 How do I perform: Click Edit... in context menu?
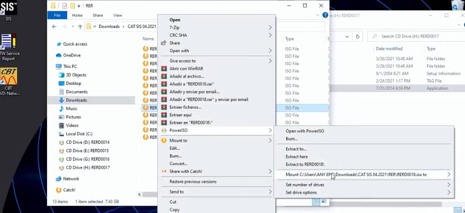coord(216,148)
